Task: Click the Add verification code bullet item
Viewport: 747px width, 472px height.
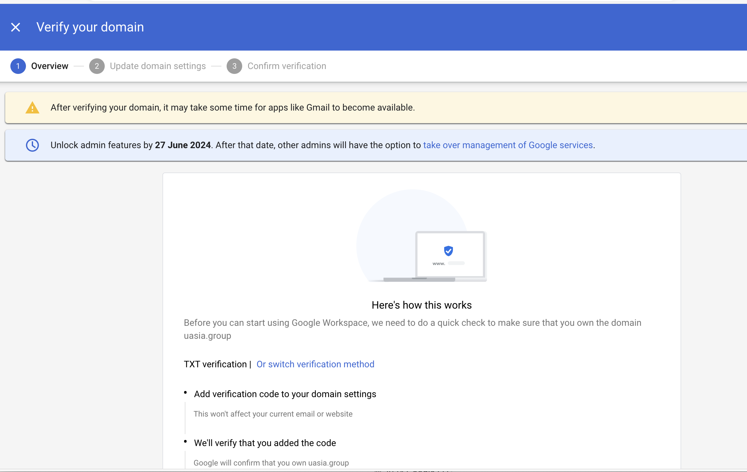Action: click(x=285, y=394)
